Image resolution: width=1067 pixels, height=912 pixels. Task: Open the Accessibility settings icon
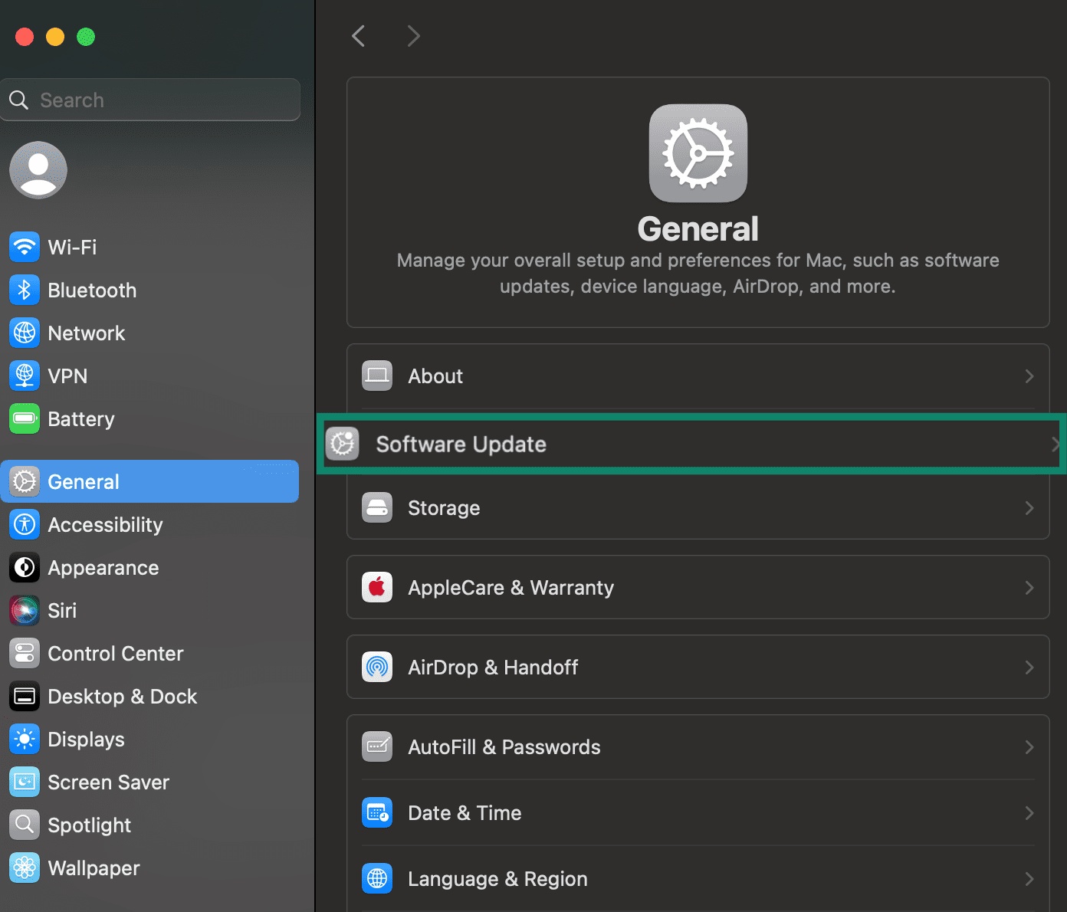[24, 524]
